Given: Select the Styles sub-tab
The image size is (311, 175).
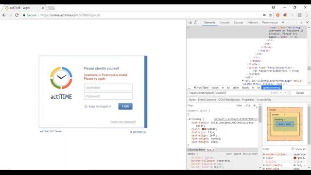Looking at the screenshot, I should pyautogui.click(x=192, y=100).
